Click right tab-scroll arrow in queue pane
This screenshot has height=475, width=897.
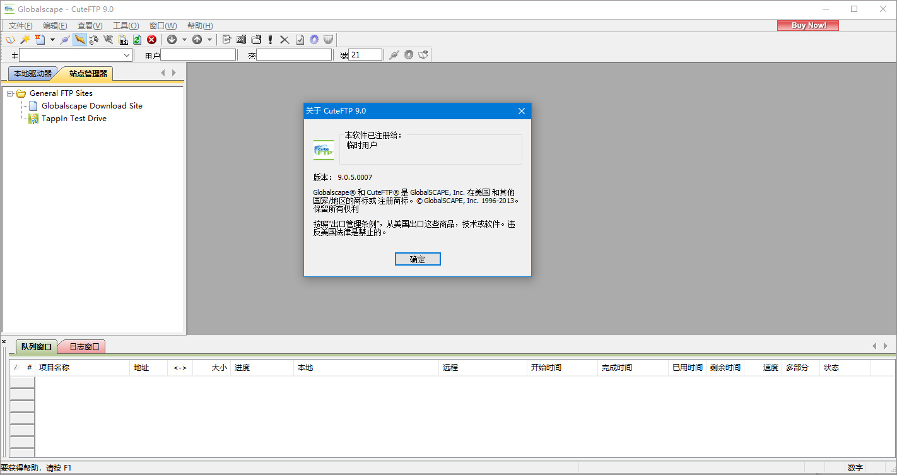point(886,346)
